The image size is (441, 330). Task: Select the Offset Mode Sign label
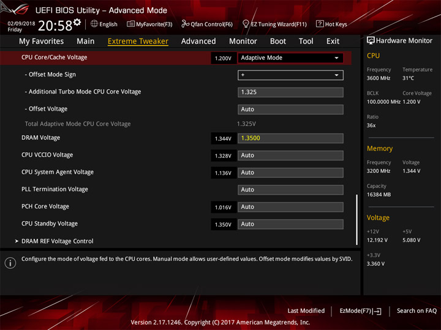(50, 75)
